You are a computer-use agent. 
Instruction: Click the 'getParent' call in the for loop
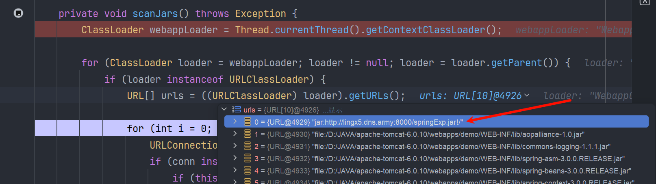tap(517, 63)
